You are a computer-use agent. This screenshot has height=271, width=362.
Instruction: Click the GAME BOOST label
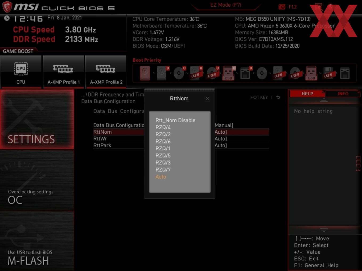[x=18, y=51]
